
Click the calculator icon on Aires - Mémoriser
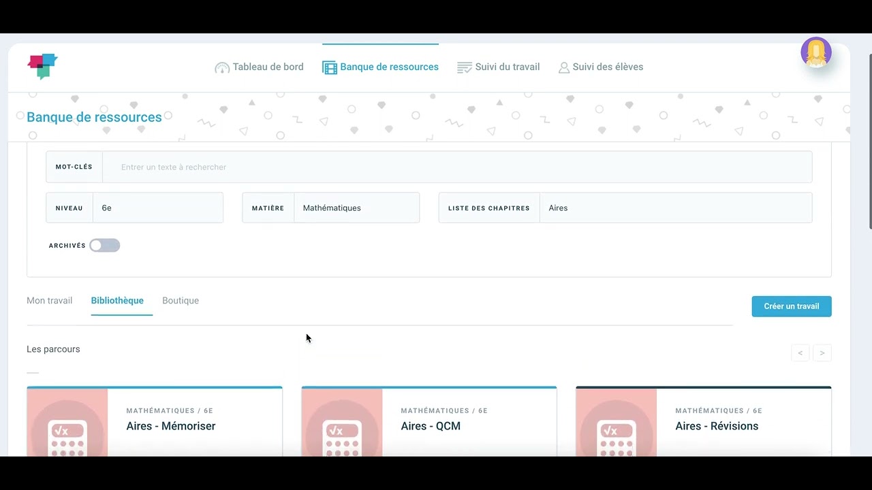(x=68, y=437)
